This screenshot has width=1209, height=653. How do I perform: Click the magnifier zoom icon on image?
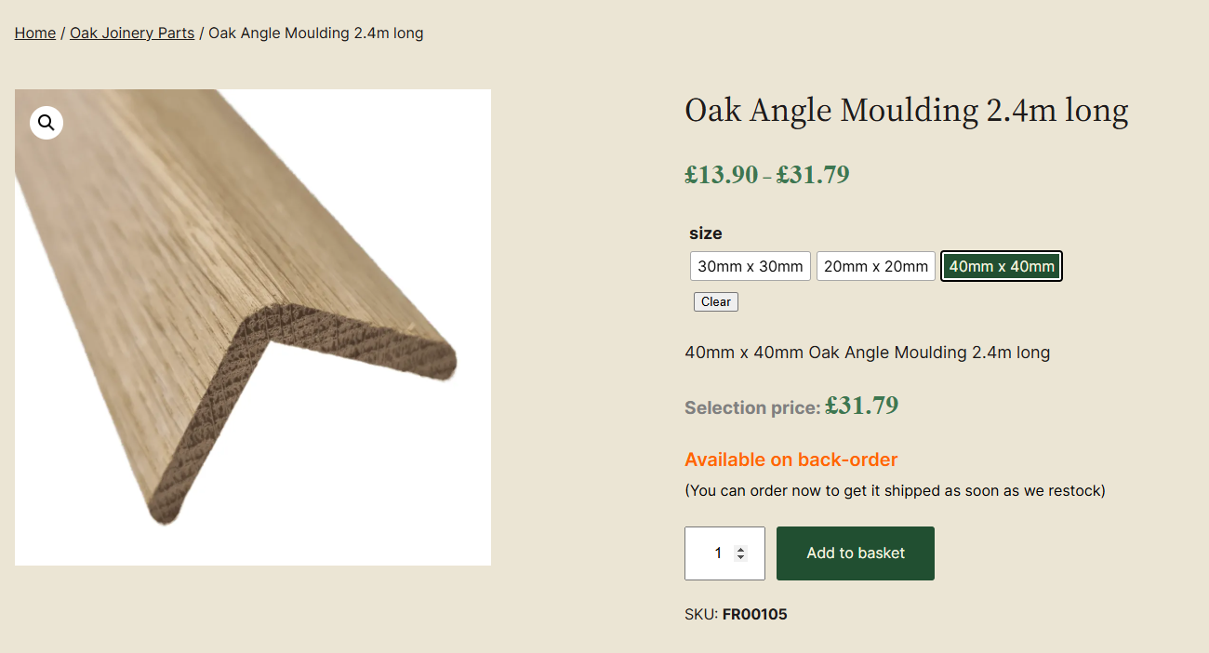(46, 123)
